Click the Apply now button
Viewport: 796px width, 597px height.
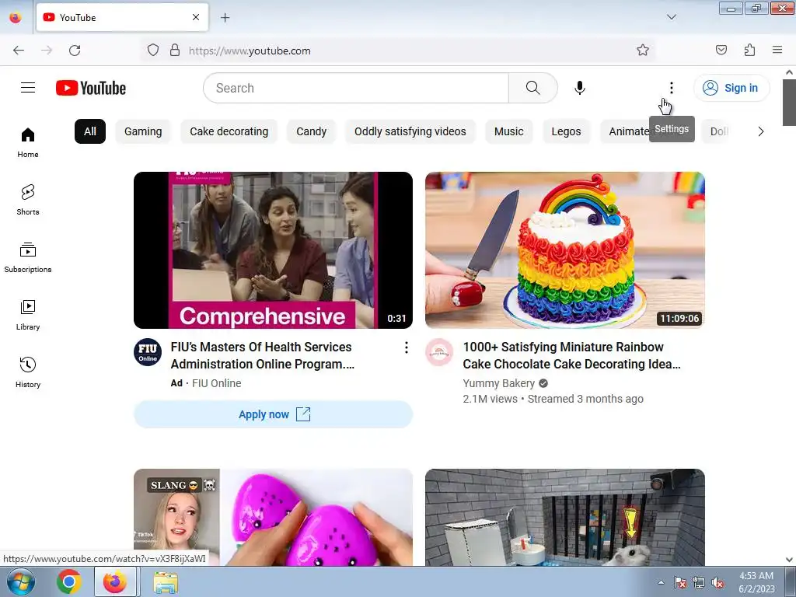click(273, 414)
